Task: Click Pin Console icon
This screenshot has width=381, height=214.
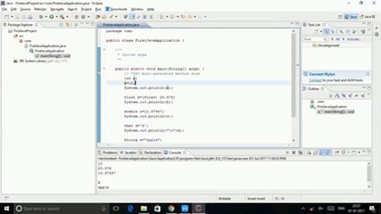Action: point(337,153)
